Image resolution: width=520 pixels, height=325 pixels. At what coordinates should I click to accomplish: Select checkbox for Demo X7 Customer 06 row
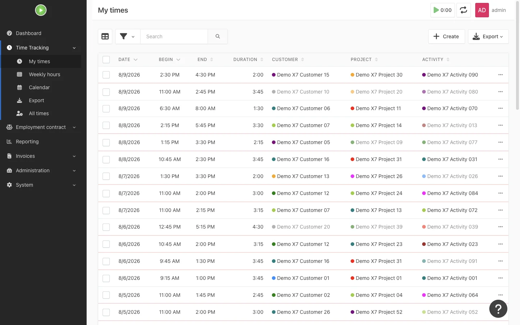(x=106, y=108)
